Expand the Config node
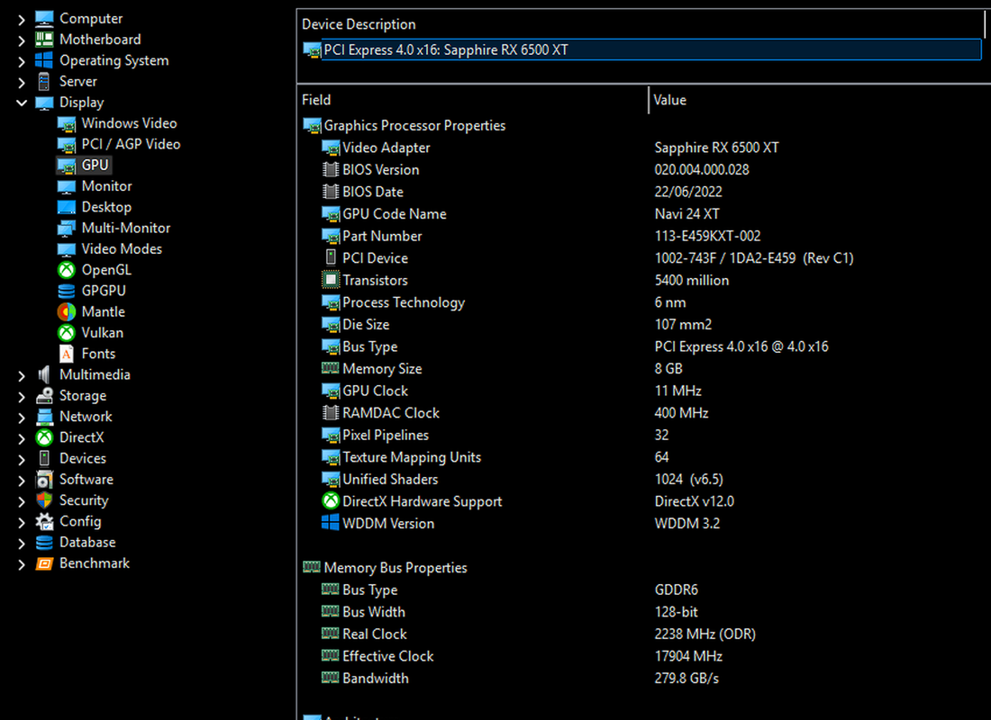 [22, 522]
